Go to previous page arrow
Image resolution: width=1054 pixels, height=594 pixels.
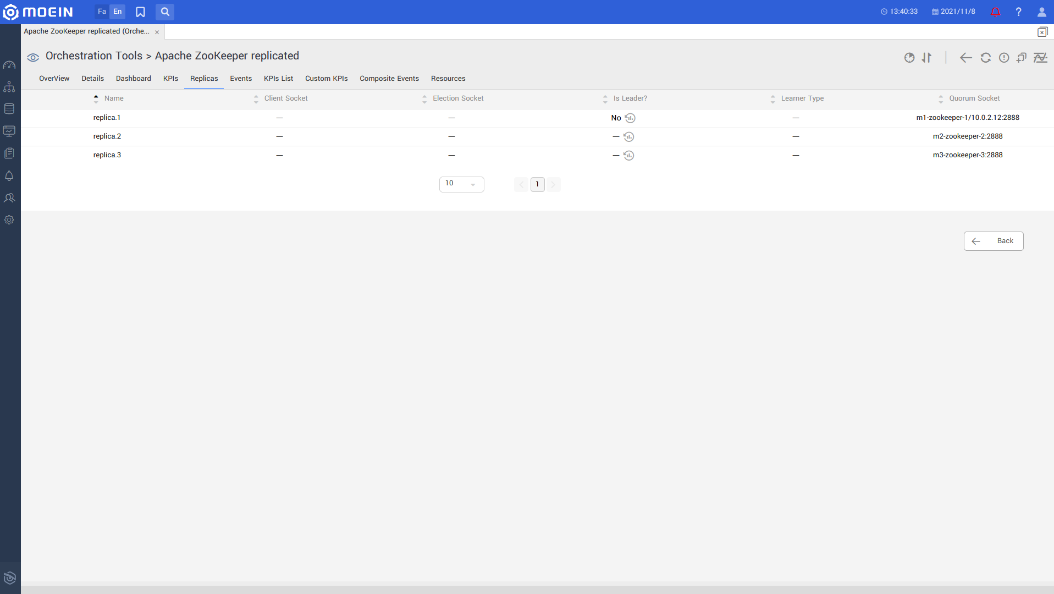coord(521,184)
